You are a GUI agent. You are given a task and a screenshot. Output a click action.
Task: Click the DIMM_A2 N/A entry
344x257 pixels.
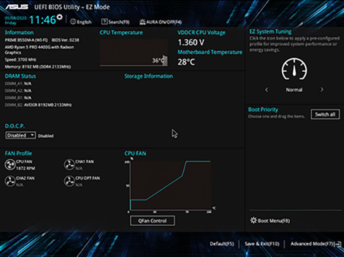(x=18, y=90)
